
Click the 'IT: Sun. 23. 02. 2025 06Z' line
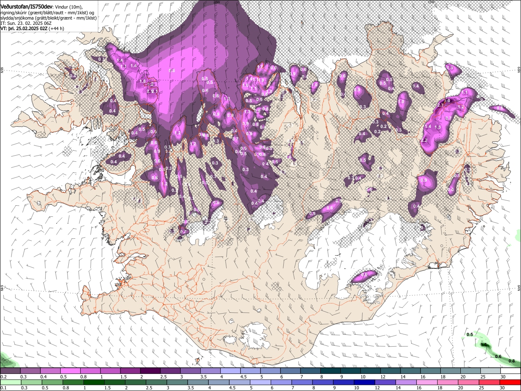pyautogui.click(x=26, y=23)
